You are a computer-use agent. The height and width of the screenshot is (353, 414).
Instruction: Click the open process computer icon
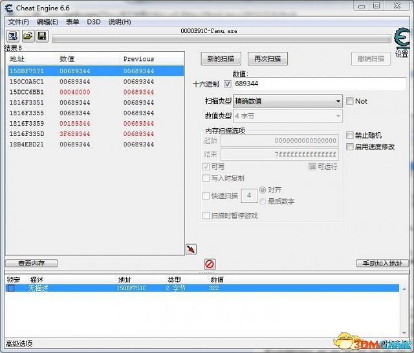click(13, 36)
